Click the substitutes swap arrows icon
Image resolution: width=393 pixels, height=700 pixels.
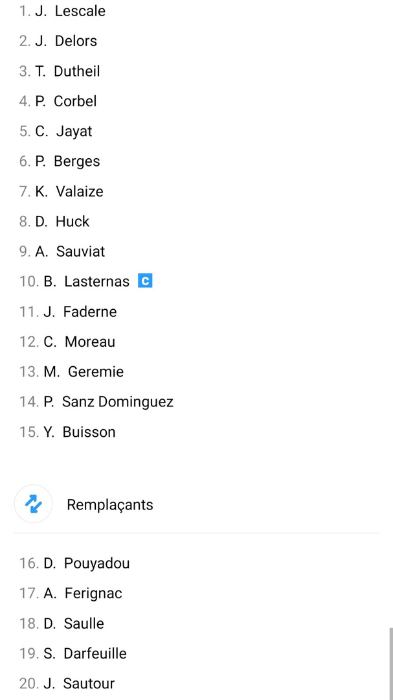(33, 504)
